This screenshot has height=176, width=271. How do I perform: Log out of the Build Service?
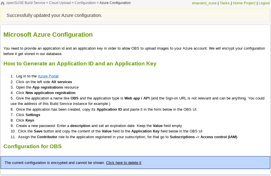tap(264, 3)
